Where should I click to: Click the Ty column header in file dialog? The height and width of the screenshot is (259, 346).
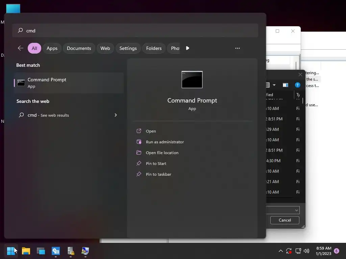pos(298,95)
